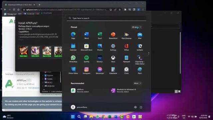Click scrollbar in dark background window
The height and width of the screenshot is (120, 213).
180,53
